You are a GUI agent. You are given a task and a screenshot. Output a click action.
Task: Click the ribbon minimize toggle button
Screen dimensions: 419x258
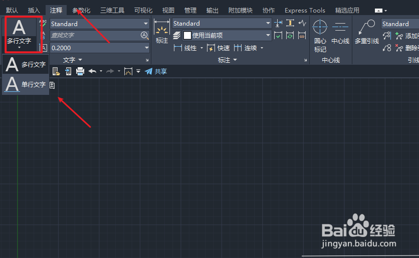pyautogui.click(x=378, y=11)
